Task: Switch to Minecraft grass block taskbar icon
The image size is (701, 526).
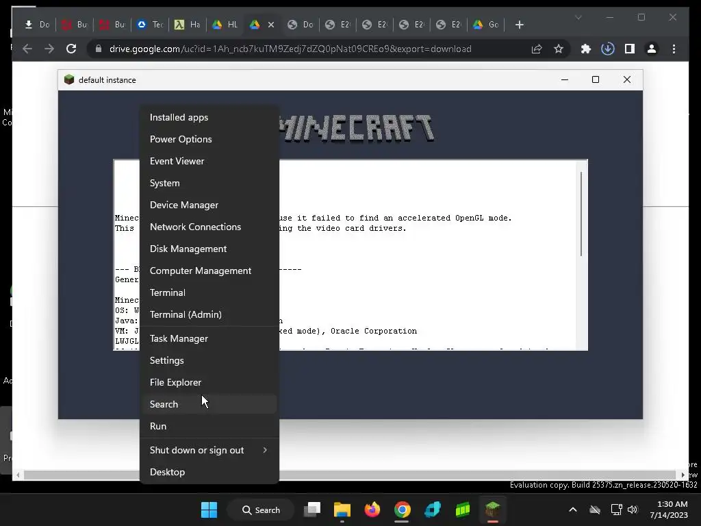Action: [492, 510]
